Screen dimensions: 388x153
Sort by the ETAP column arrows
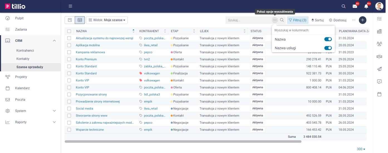tap(194, 31)
